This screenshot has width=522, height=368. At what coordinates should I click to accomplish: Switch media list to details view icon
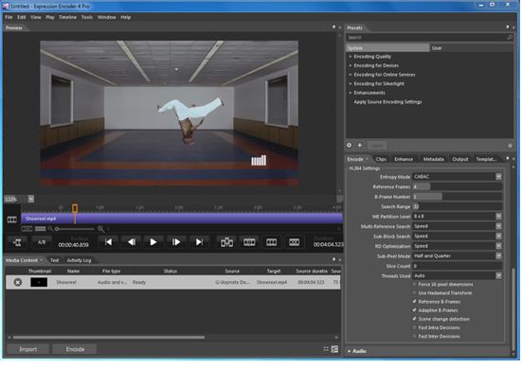pos(334,349)
